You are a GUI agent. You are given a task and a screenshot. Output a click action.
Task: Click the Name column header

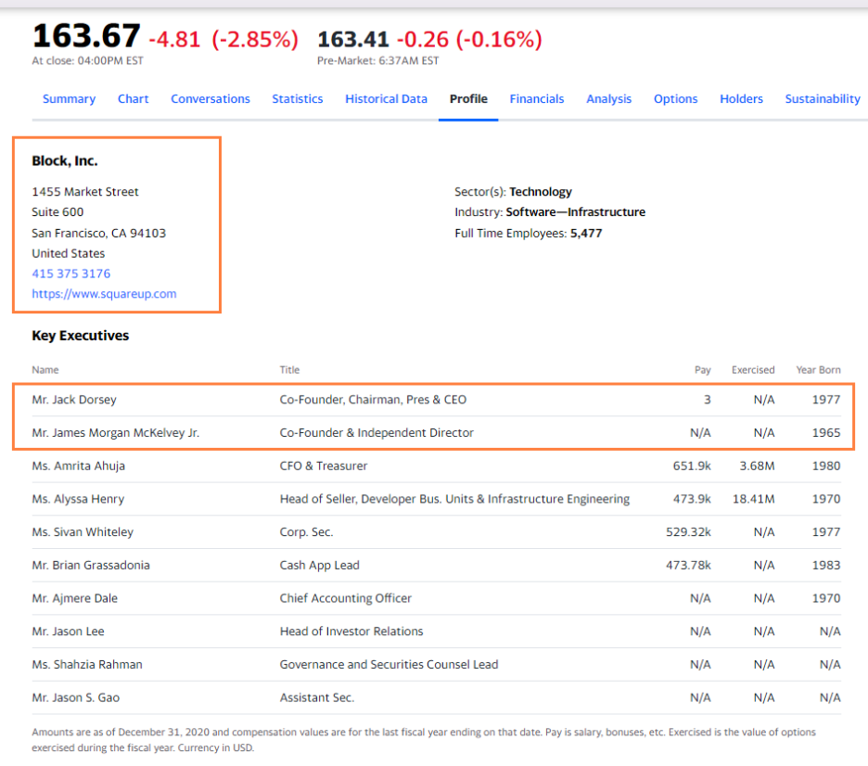pyautogui.click(x=45, y=370)
